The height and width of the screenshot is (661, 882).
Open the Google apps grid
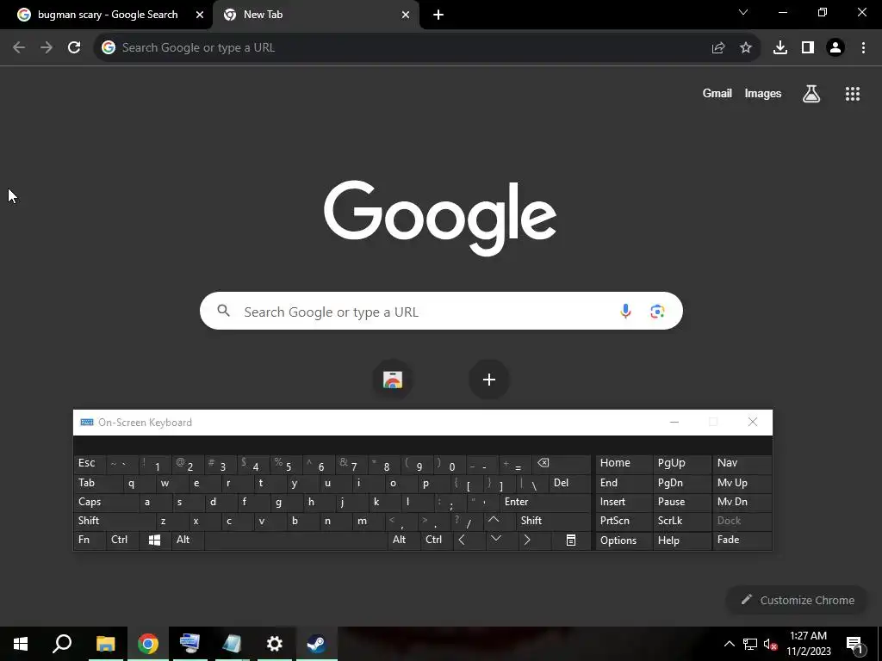point(853,94)
